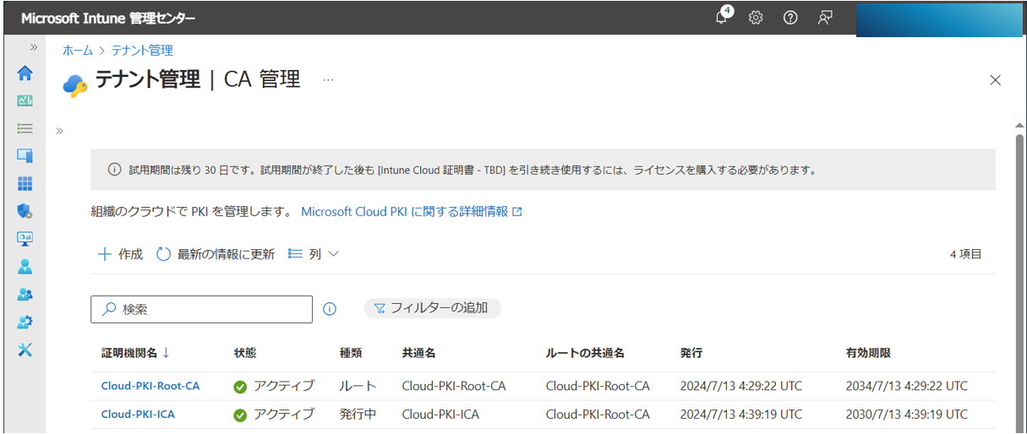Open Reports monitor icon in sidebar
Screen dimensions: 1027x434
pos(25,238)
